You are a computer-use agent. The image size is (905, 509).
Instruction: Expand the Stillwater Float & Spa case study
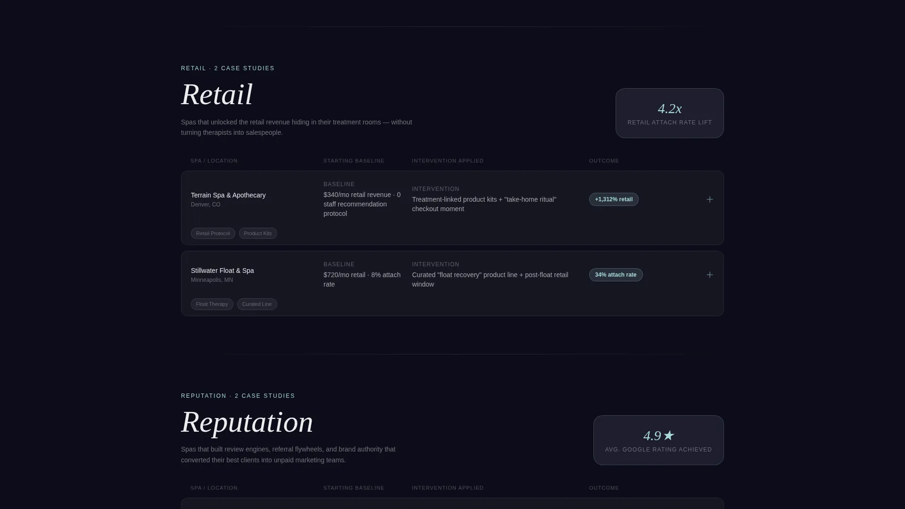coord(709,275)
